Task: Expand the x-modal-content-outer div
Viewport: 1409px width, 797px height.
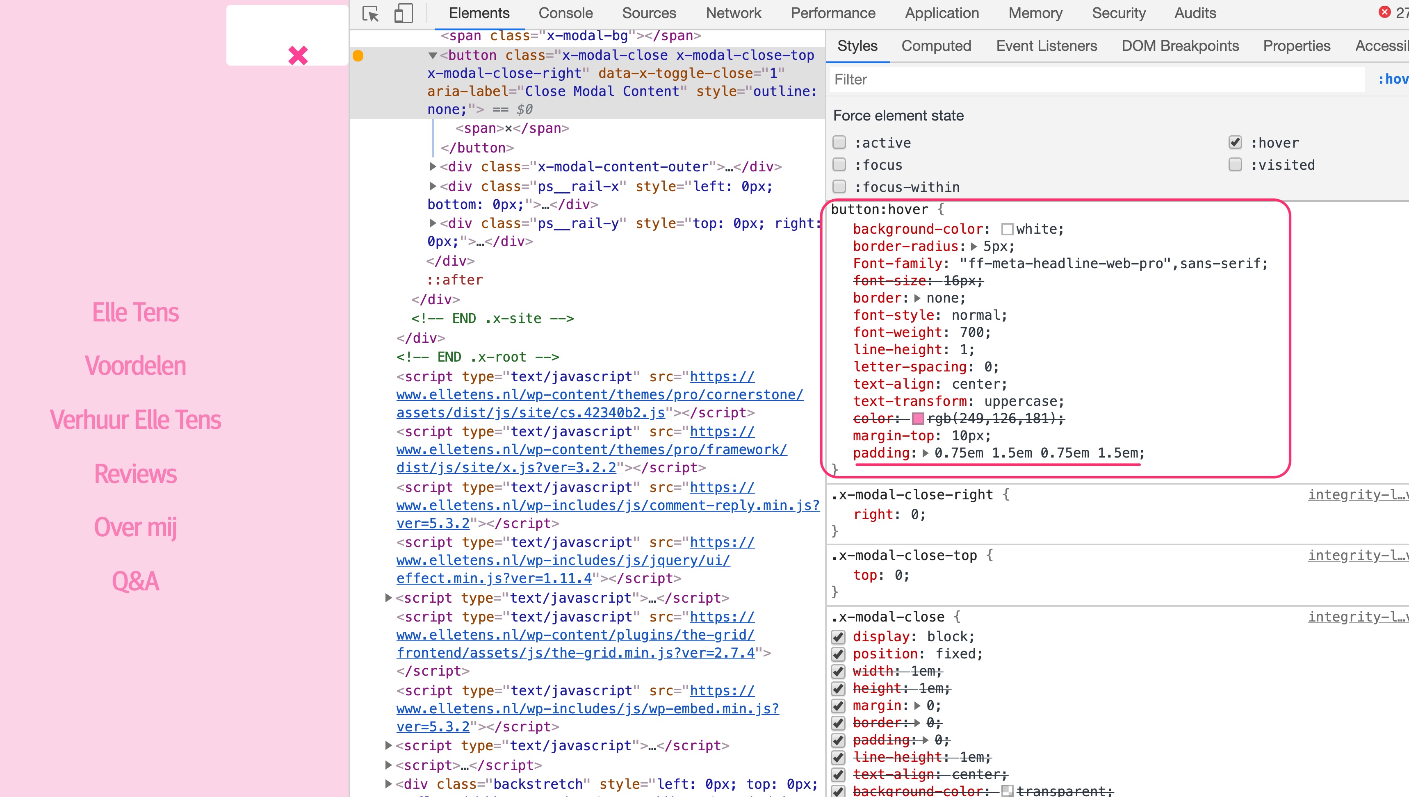Action: coord(433,166)
